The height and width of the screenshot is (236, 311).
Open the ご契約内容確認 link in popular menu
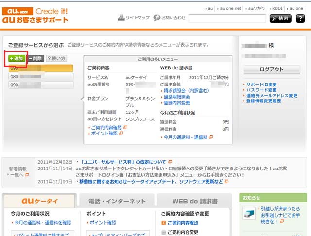click(x=106, y=127)
